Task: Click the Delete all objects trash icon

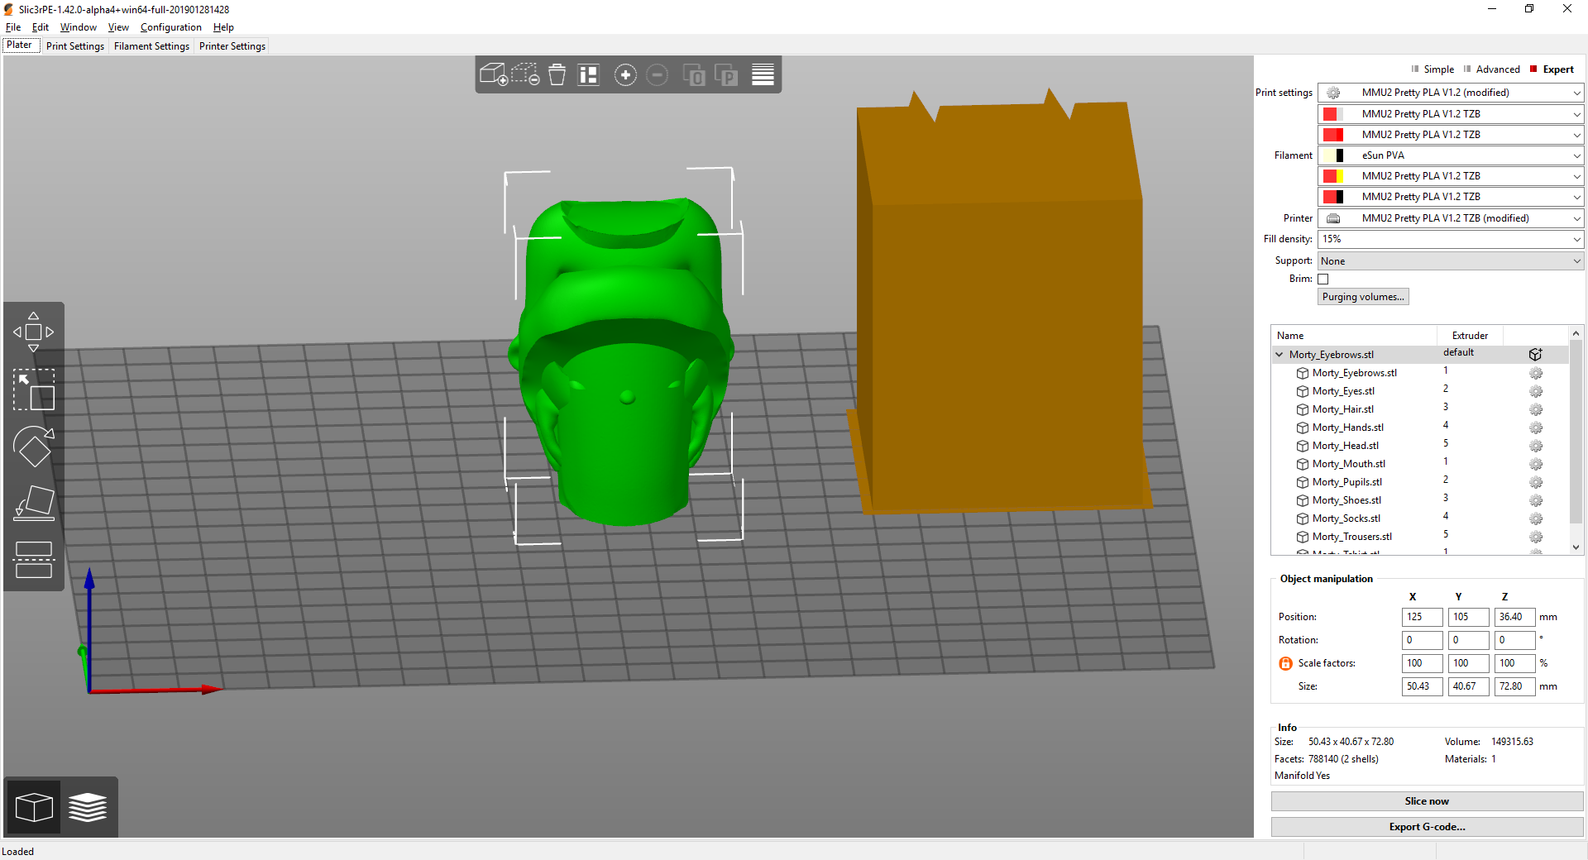Action: 557,74
